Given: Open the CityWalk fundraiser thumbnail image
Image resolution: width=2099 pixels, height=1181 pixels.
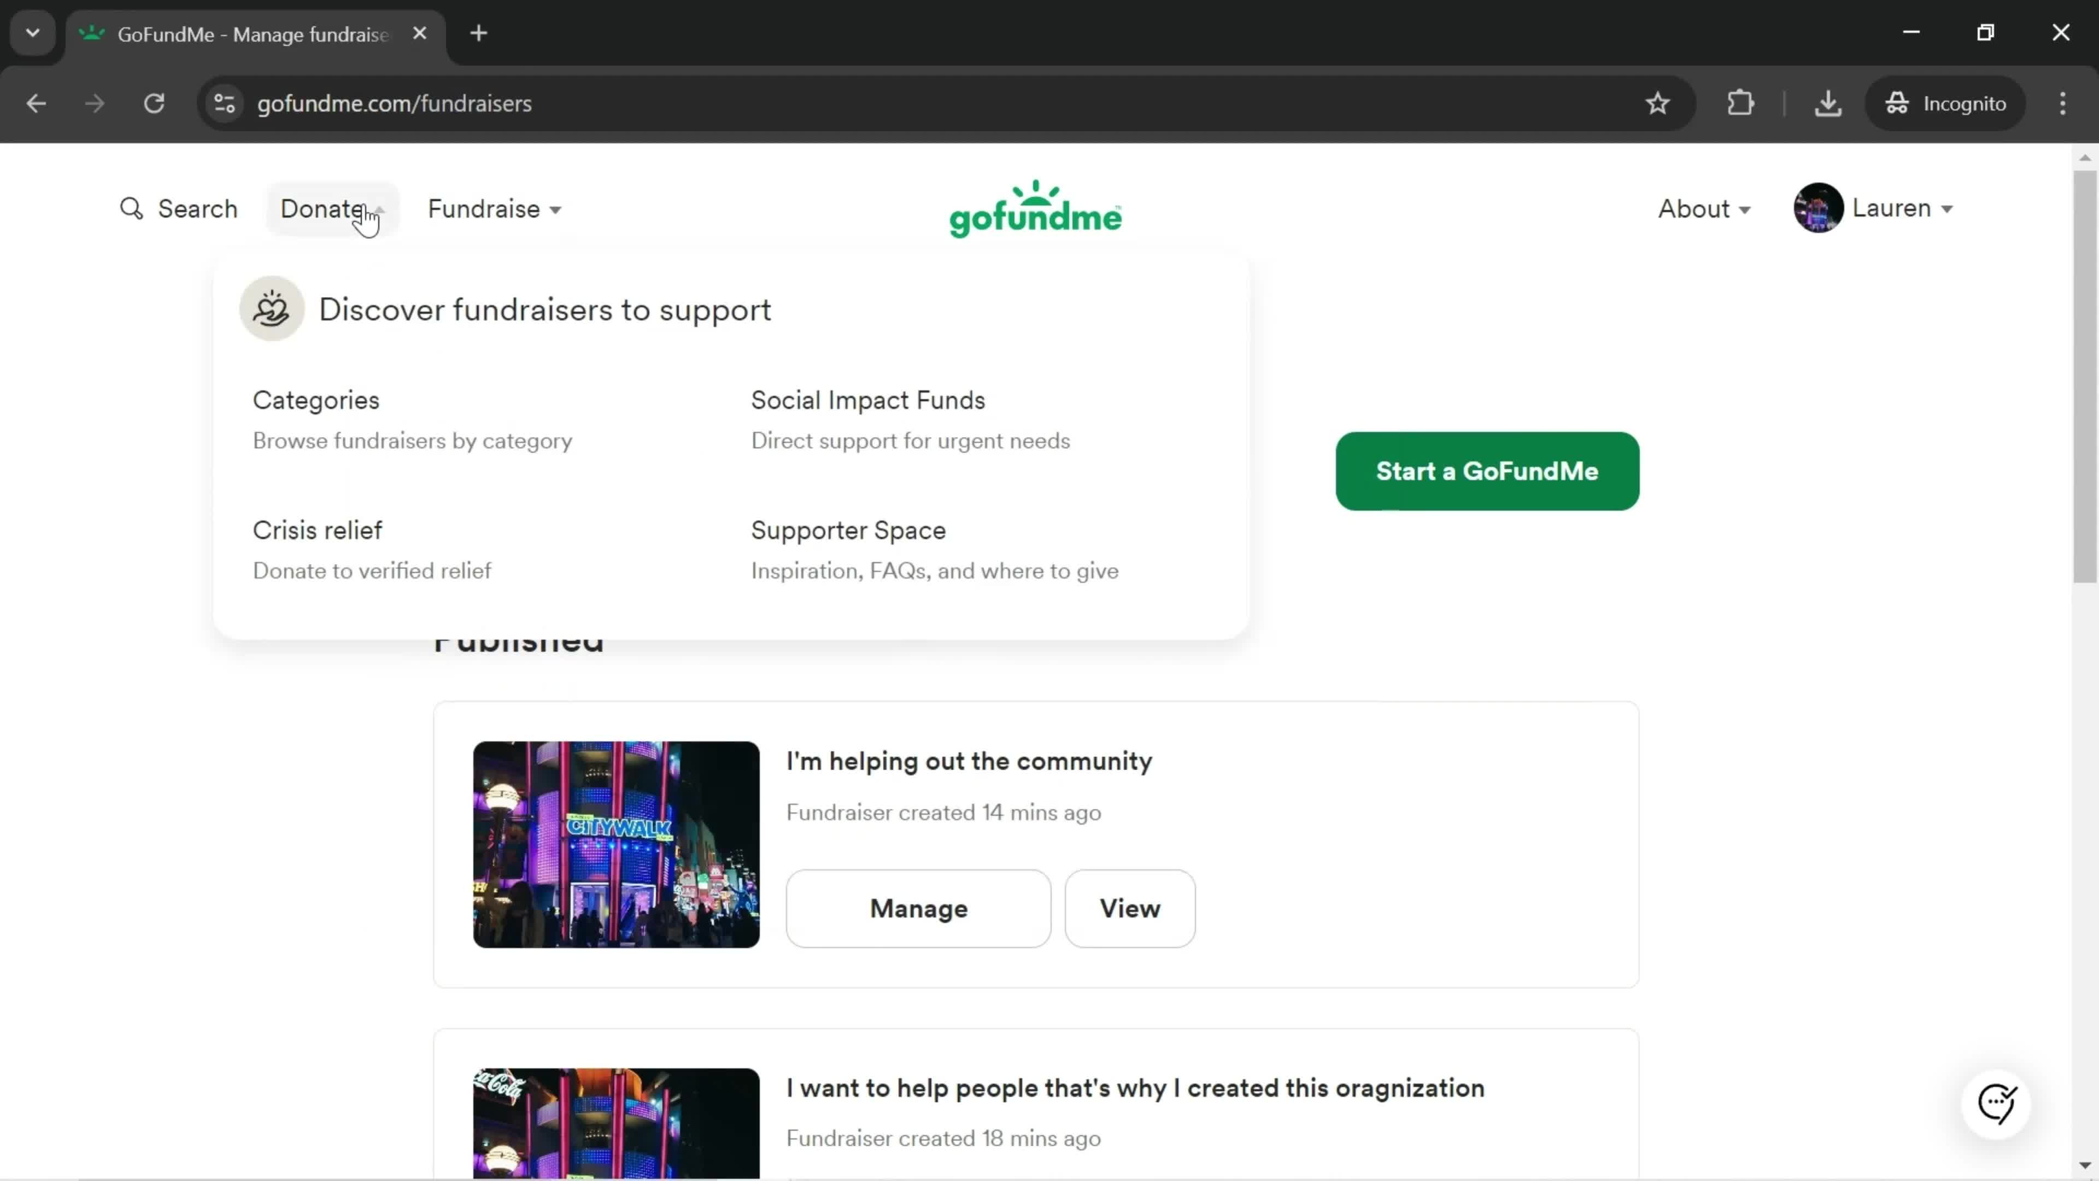Looking at the screenshot, I should click(x=615, y=844).
